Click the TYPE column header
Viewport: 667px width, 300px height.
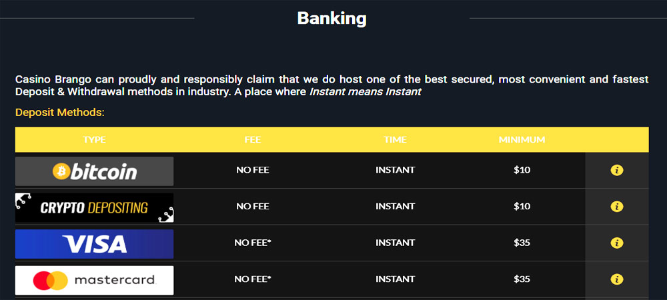click(95, 140)
